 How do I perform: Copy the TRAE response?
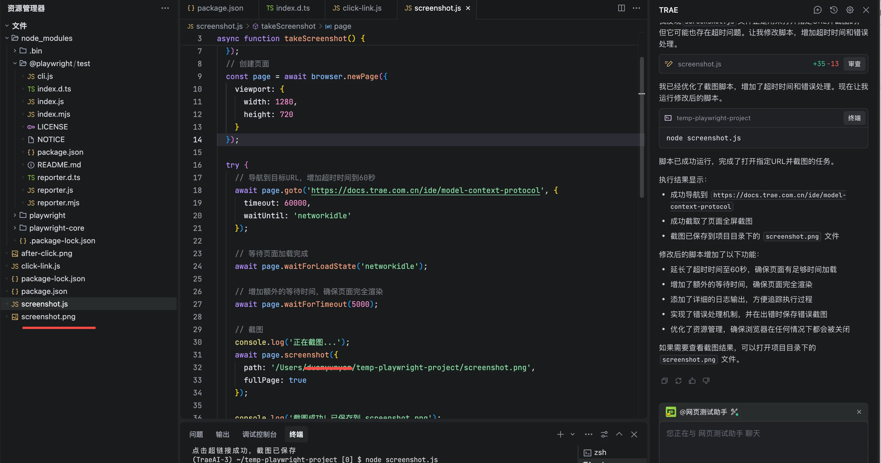coord(664,380)
